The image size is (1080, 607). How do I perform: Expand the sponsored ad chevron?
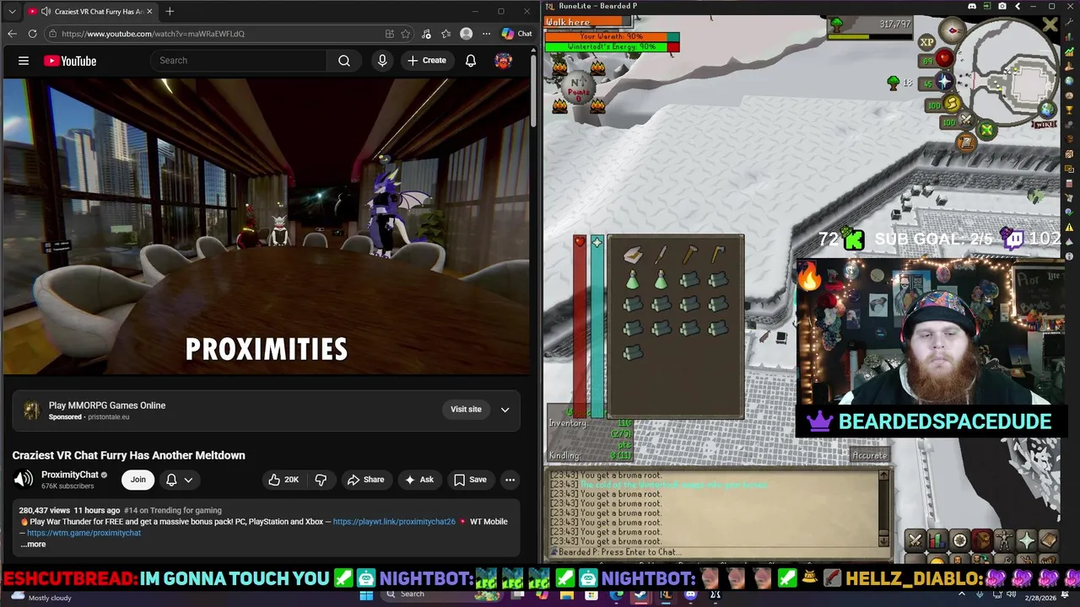pyautogui.click(x=505, y=410)
